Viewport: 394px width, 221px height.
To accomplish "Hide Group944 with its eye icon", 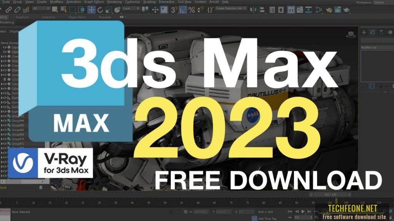I will pos(5,121).
